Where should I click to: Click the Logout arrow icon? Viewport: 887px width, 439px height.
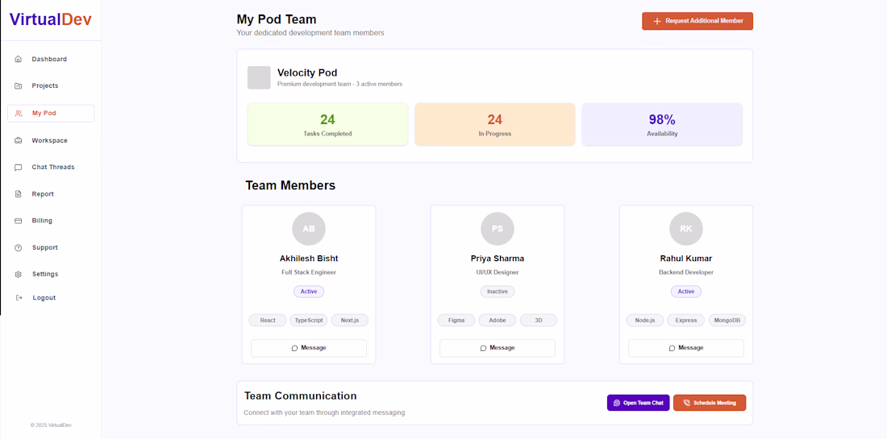pyautogui.click(x=19, y=298)
